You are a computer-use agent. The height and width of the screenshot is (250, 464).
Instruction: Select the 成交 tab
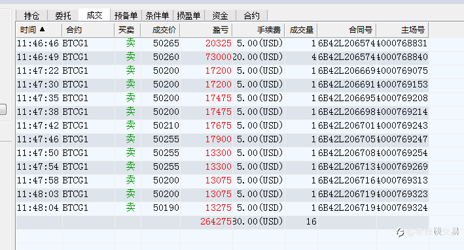pyautogui.click(x=94, y=15)
